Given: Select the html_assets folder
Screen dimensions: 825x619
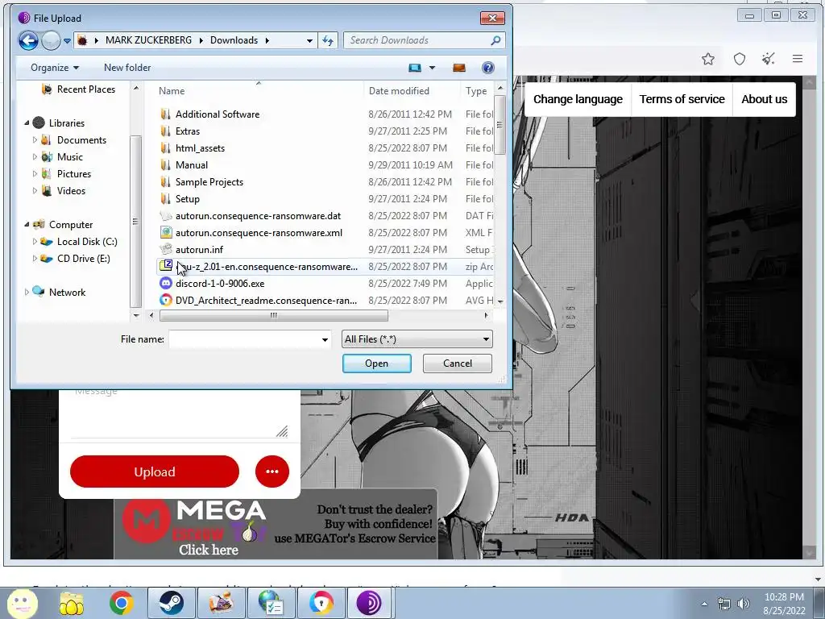Looking at the screenshot, I should [x=200, y=148].
